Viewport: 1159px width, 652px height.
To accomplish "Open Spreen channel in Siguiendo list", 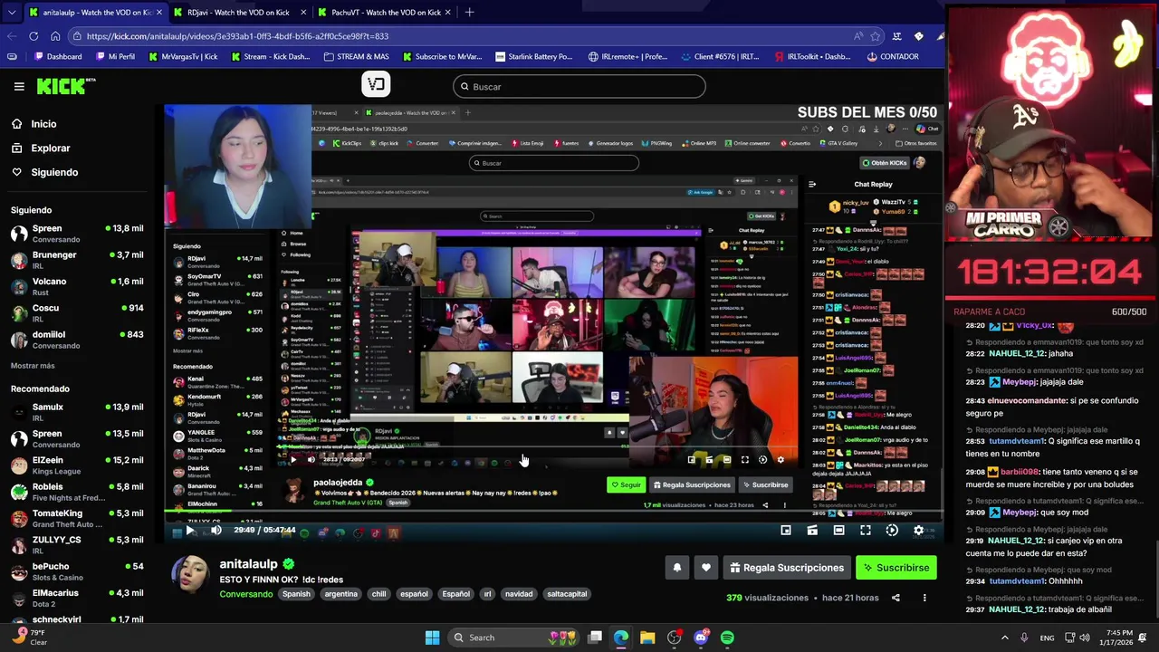I will tap(77, 234).
